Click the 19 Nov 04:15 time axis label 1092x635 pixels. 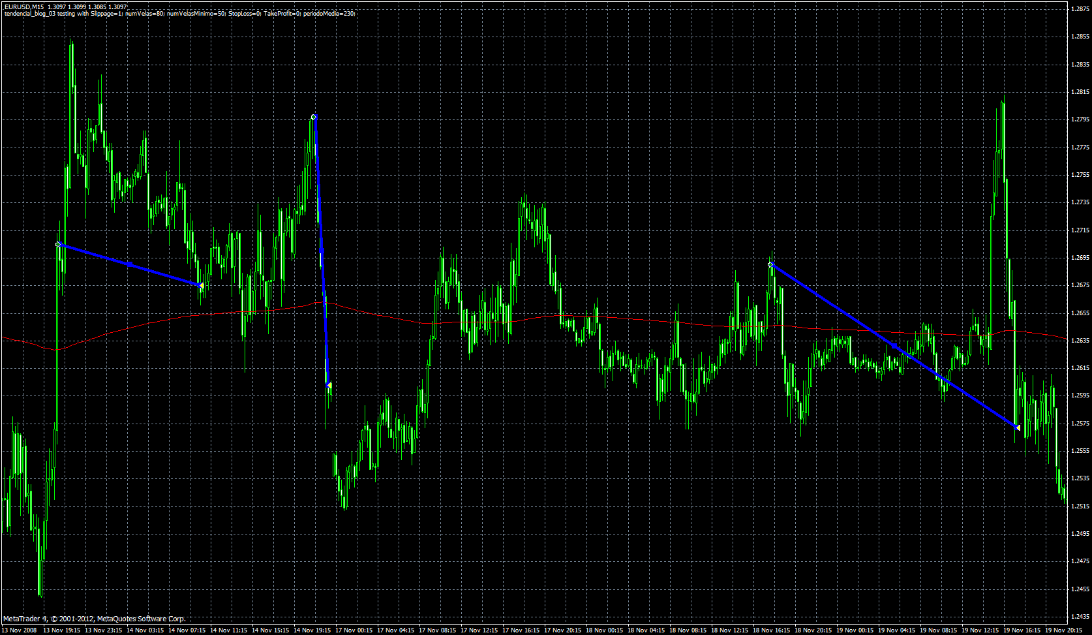(897, 630)
